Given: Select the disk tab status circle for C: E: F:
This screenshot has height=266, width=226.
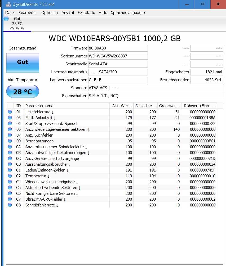Looking at the screenshot, I should (x=6, y=19).
